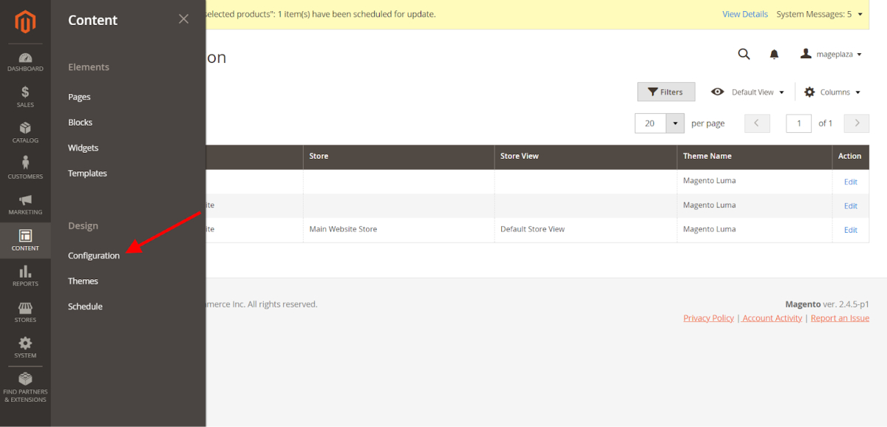Click the per page value field showing 20

coord(650,123)
